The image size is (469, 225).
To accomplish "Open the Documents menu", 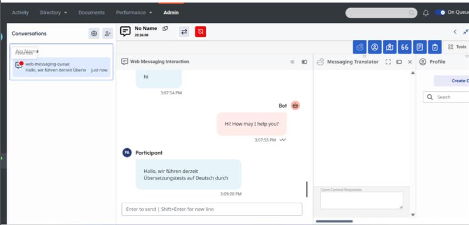I will [x=91, y=12].
